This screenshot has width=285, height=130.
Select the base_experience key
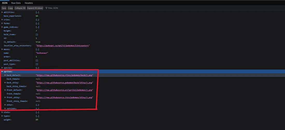[x=12, y=16]
